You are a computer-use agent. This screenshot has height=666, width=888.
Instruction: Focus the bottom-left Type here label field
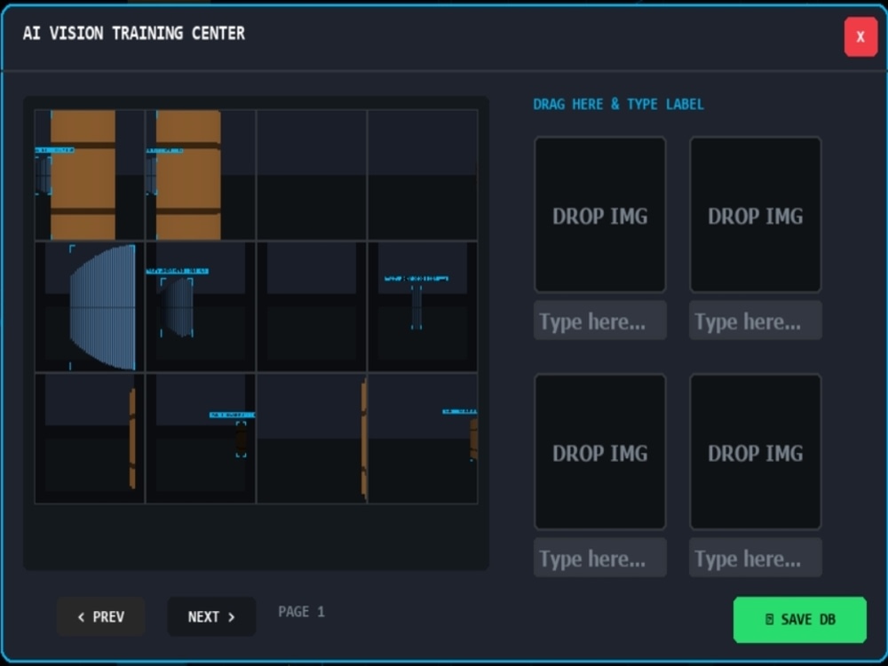(599, 558)
